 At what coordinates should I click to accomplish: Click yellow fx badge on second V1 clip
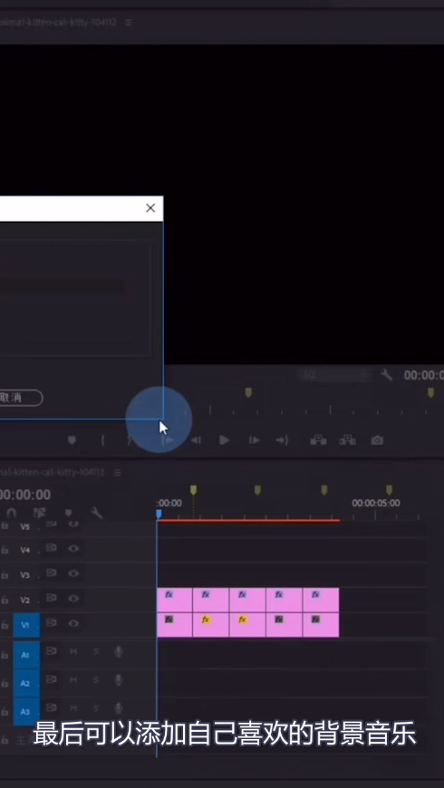(206, 620)
